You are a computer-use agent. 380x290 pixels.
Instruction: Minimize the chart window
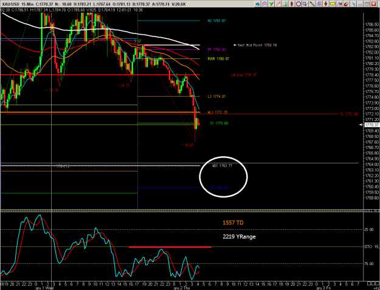pyautogui.click(x=360, y=4)
